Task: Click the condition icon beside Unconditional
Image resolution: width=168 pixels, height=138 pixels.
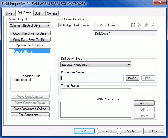Action: coord(11,51)
